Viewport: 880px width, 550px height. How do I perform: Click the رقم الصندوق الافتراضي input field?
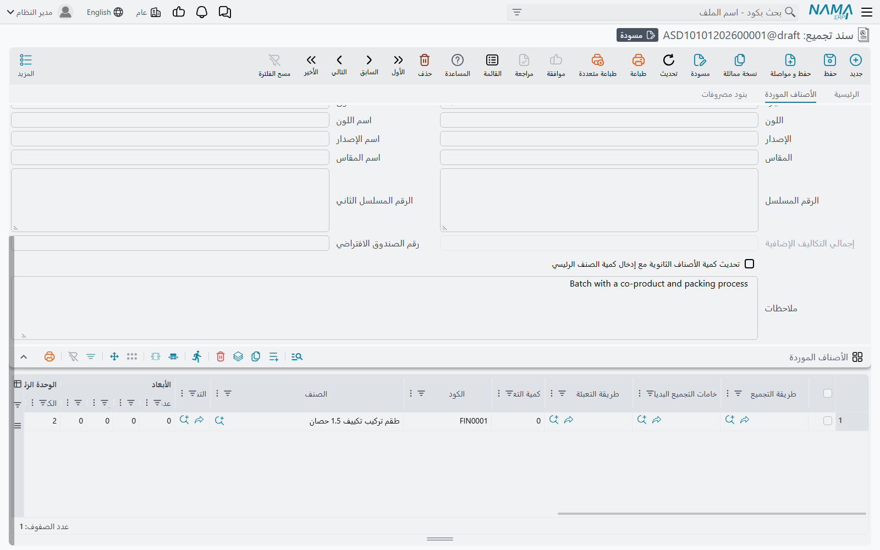point(170,243)
